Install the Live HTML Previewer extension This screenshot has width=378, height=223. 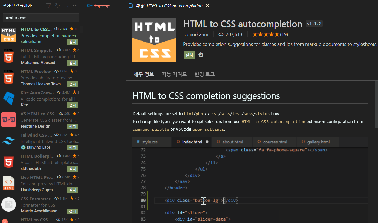coord(73,190)
